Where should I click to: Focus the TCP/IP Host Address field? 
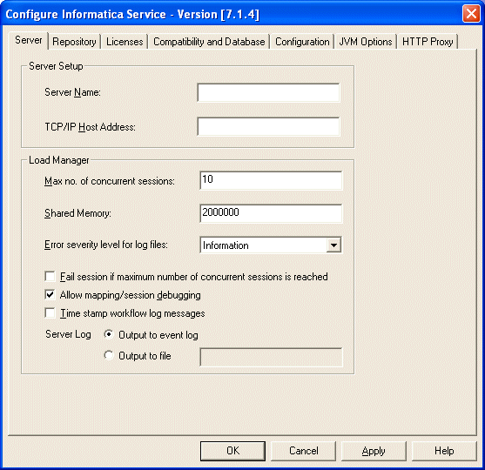pos(268,126)
